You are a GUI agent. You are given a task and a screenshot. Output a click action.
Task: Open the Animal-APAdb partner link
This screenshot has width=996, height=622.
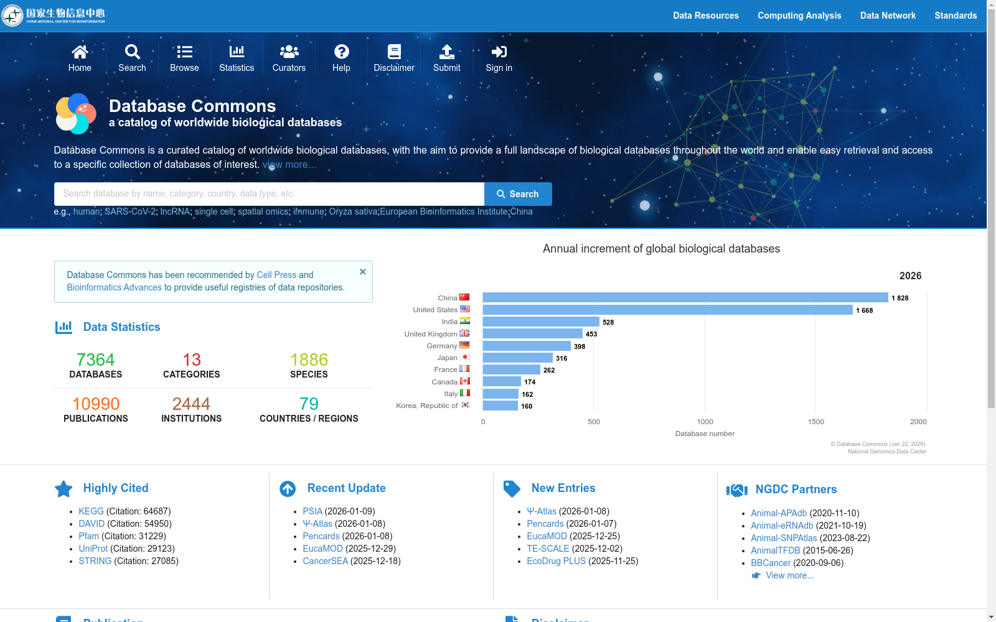point(779,513)
